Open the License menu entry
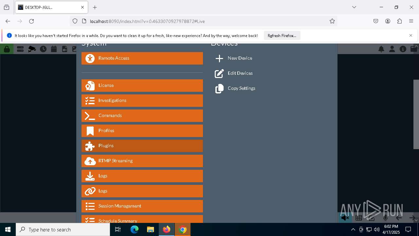This screenshot has height=236, width=419. coord(142,86)
